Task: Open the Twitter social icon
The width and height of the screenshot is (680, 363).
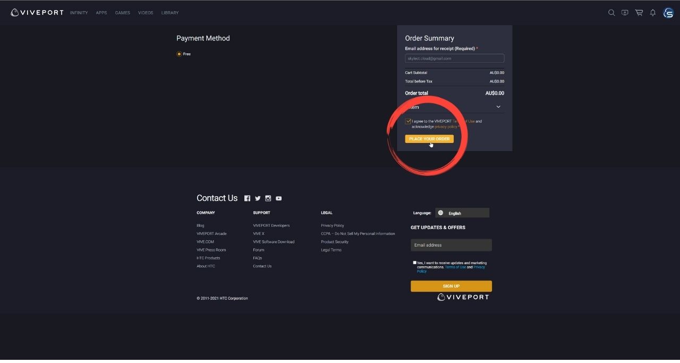Action: click(258, 198)
